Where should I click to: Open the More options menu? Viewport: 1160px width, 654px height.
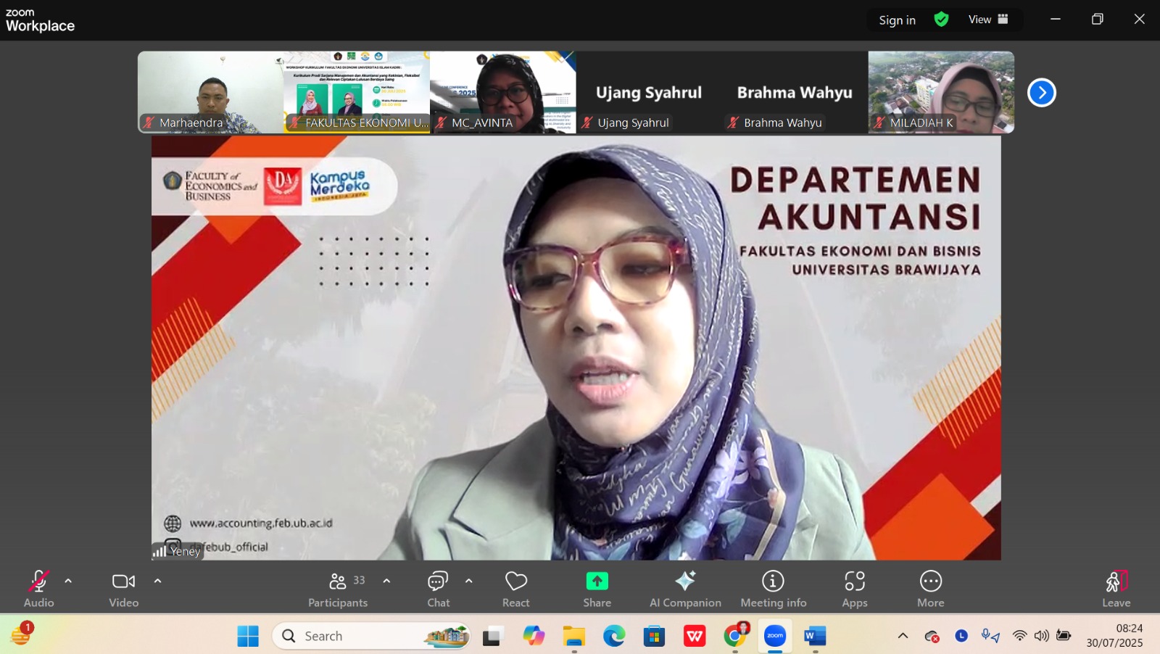coord(930,588)
